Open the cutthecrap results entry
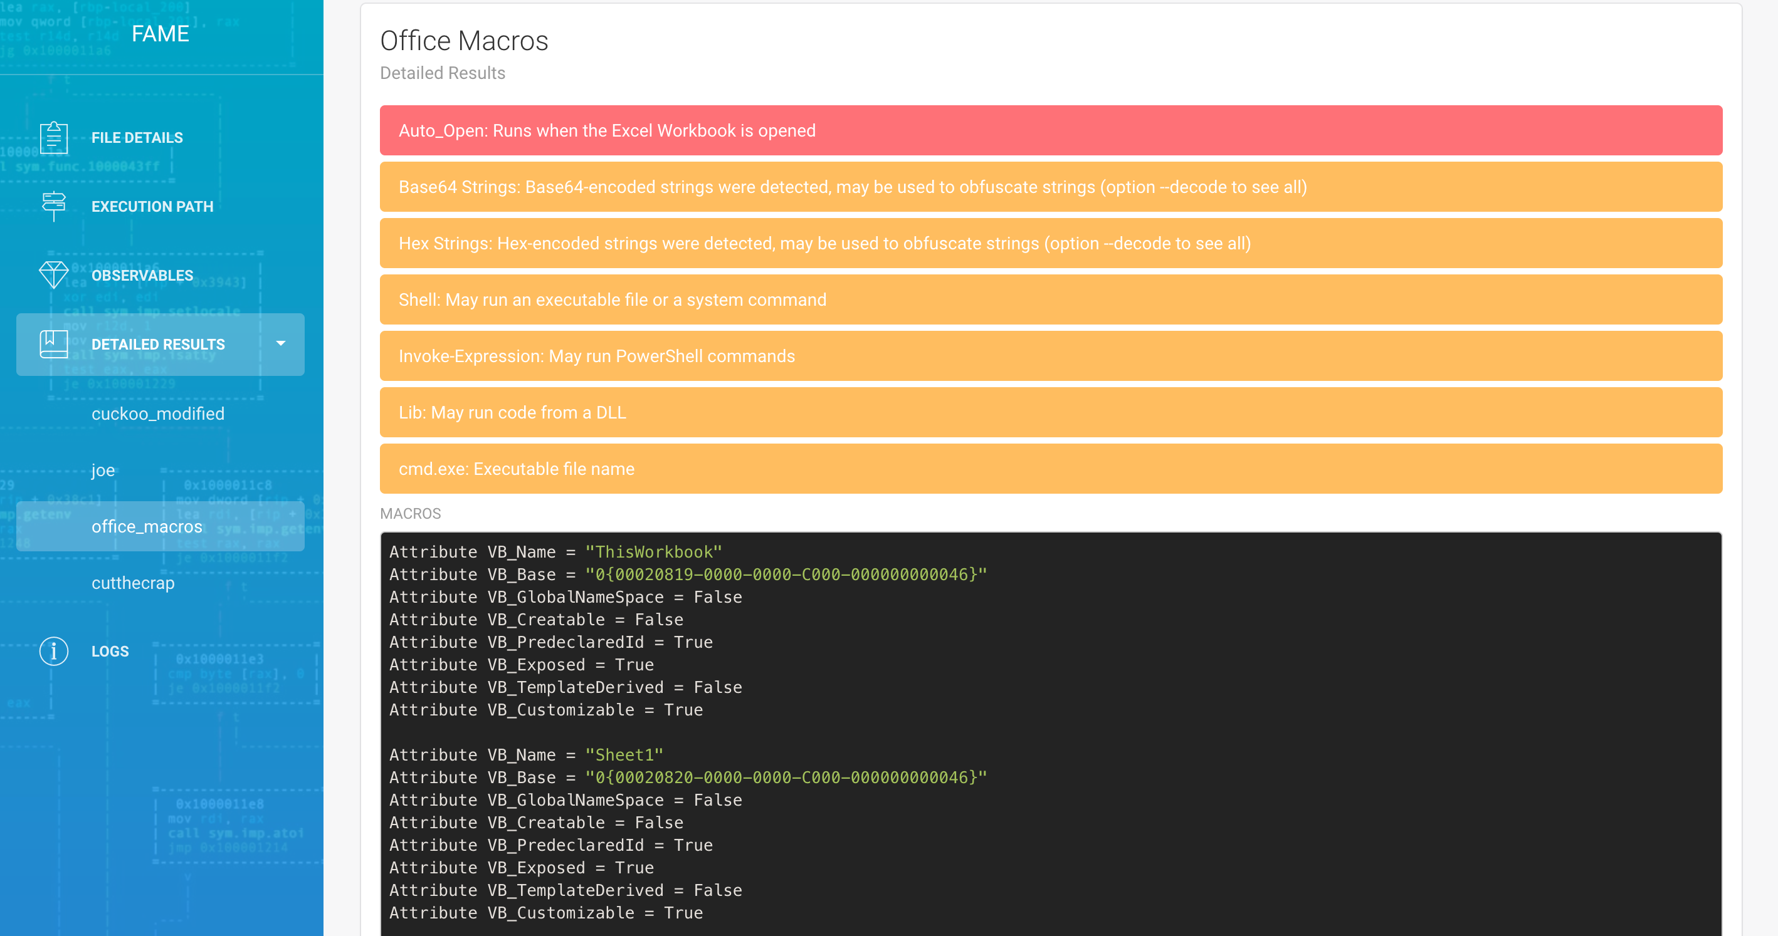The image size is (1778, 936). [x=133, y=583]
